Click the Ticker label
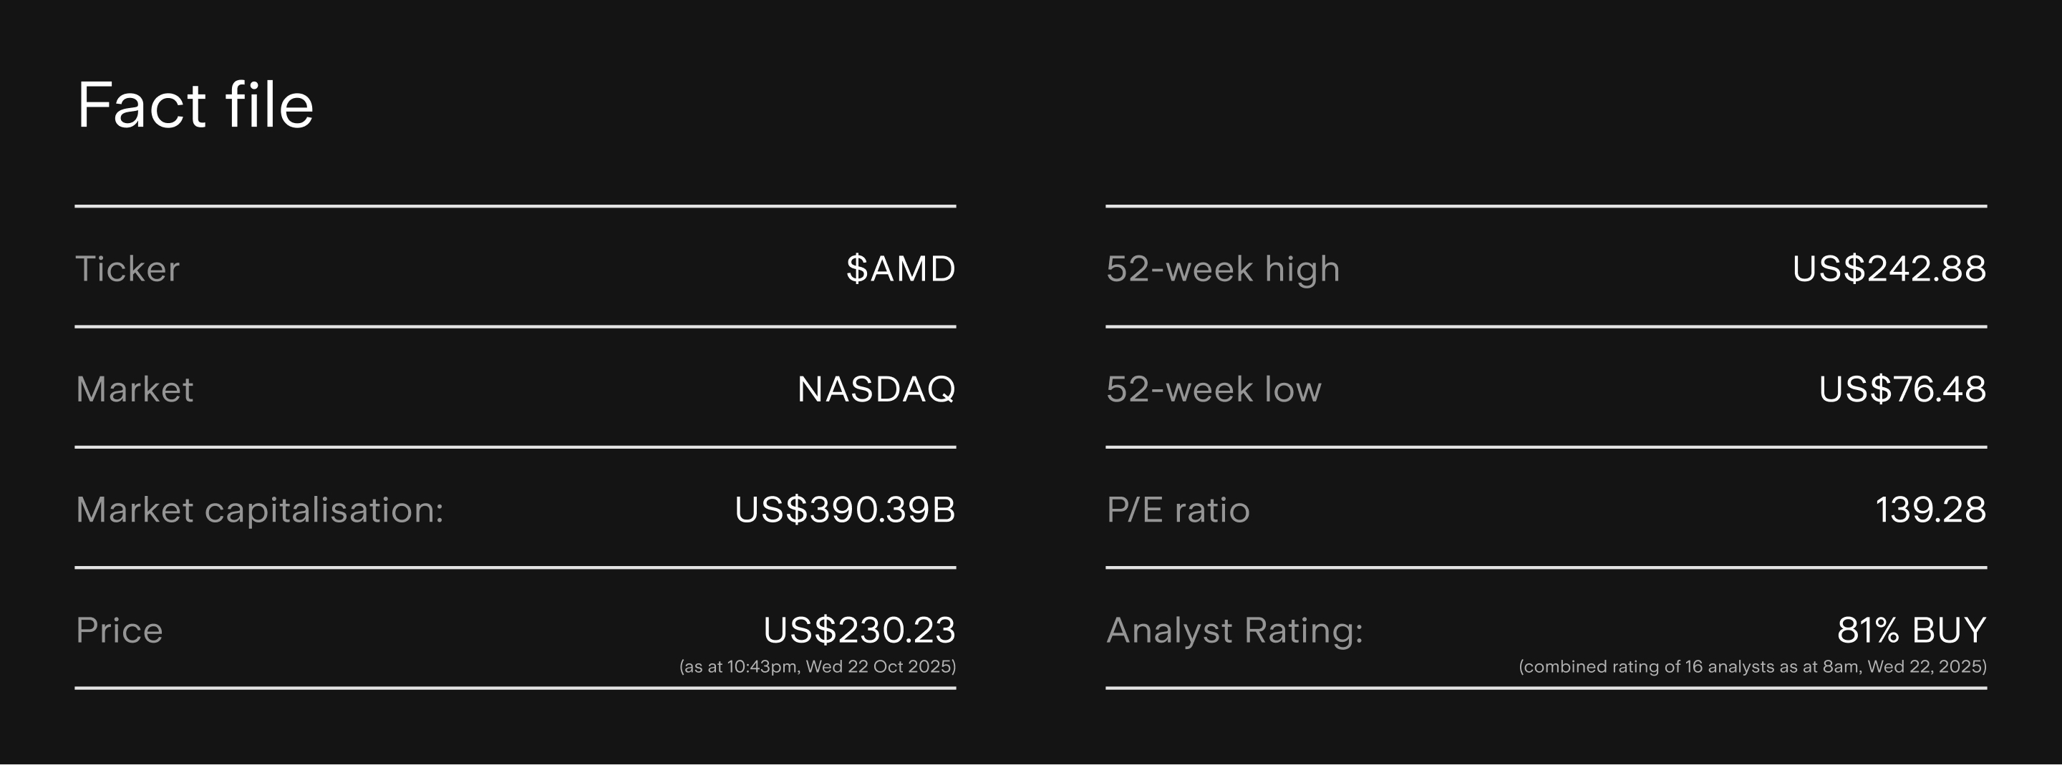This screenshot has width=2062, height=765. [x=127, y=269]
